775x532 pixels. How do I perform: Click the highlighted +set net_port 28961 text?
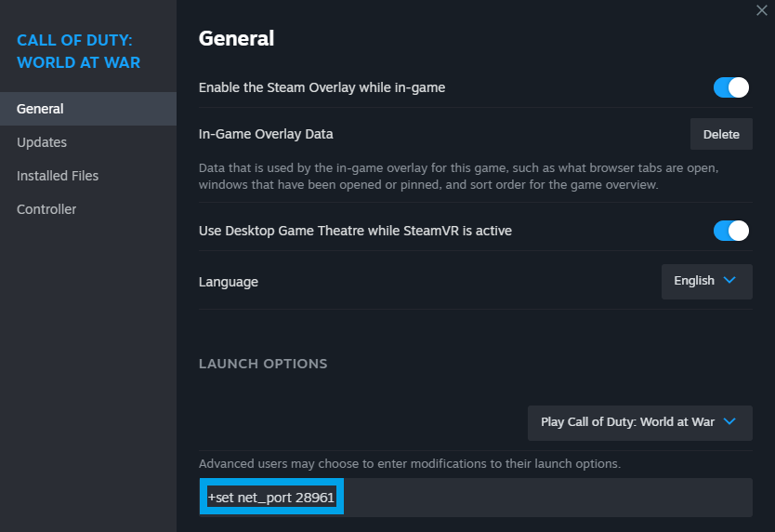(x=271, y=498)
